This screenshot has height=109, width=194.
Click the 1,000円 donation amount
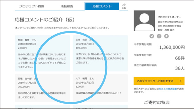coord(80,87)
